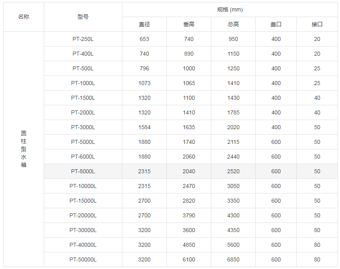Click the 名称 column header

coord(23,17)
